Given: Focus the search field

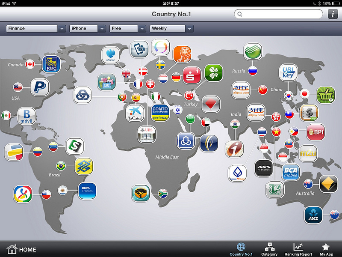Looking at the screenshot, I should [278, 14].
